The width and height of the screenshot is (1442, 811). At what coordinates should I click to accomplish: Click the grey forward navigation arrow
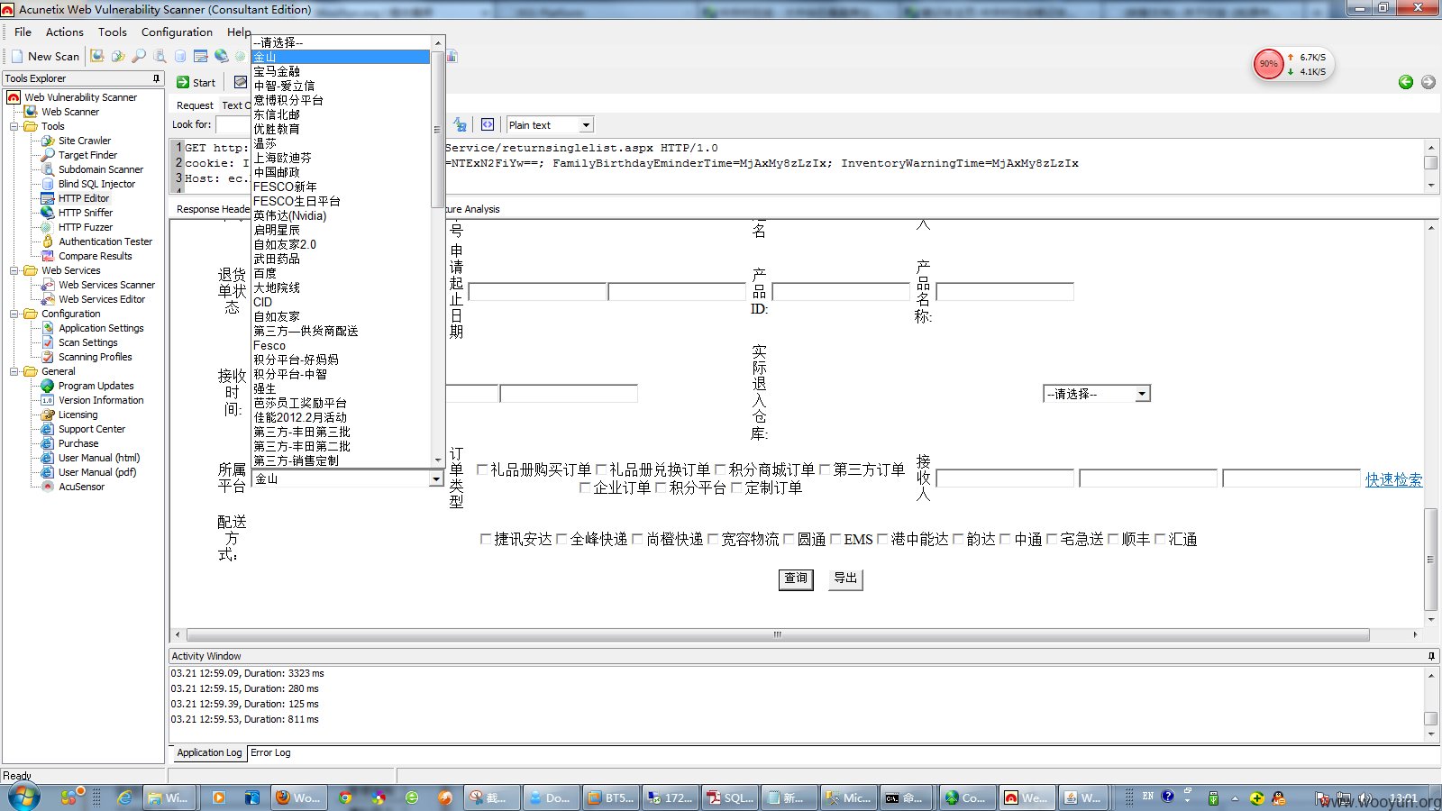(x=1428, y=82)
